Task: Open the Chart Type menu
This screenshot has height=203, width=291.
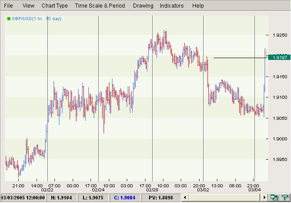Action: pyautogui.click(x=54, y=6)
